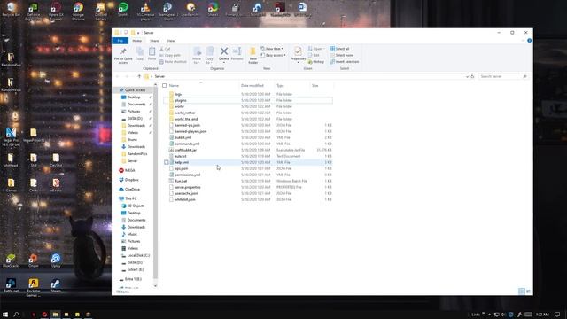The height and width of the screenshot is (319, 567).
Task: Open the Copy to dropdown
Action: coord(209,55)
